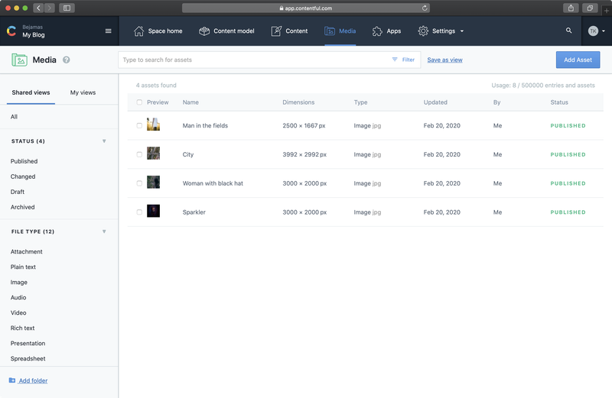Click the Safari share icon
612x398 pixels.
[x=571, y=8]
